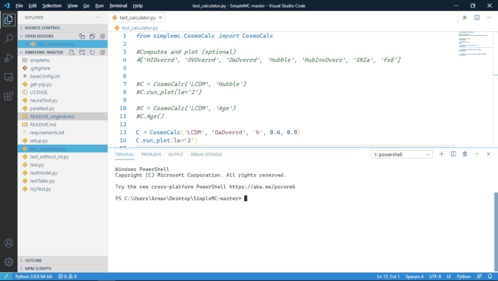This screenshot has height=281, width=498.
Task: Select the Terminal panel tab
Action: (x=124, y=155)
